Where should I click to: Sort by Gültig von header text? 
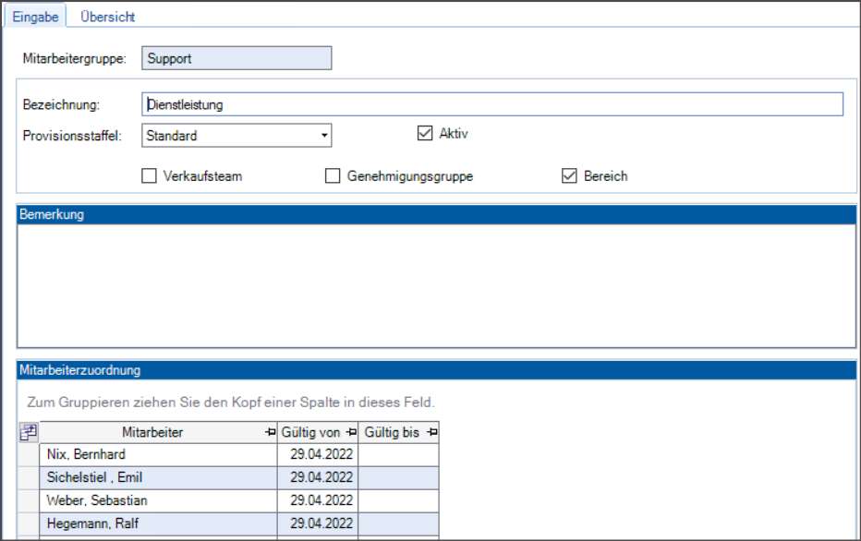[312, 432]
